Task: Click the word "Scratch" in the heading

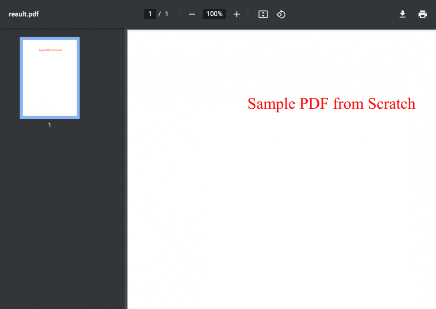Action: [391, 104]
